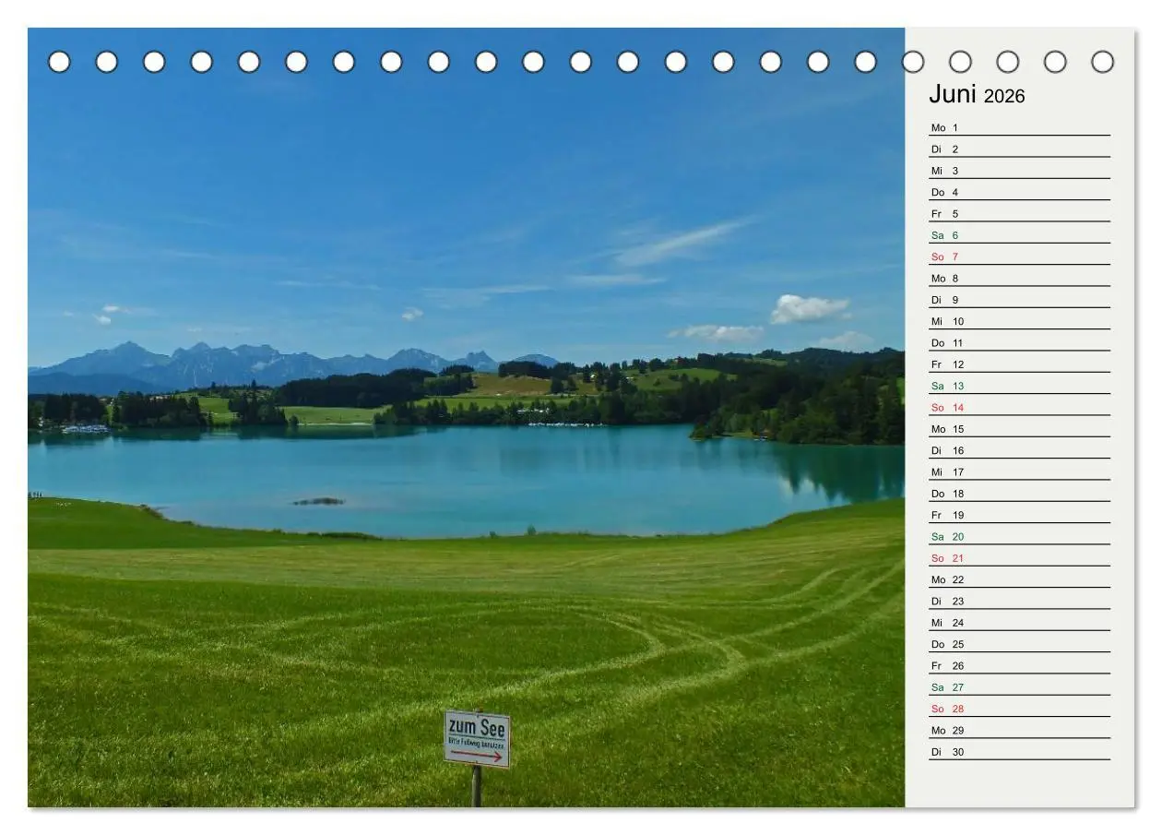
Task: Select the 'Mi 17' calendar row
Action: click(x=1019, y=471)
